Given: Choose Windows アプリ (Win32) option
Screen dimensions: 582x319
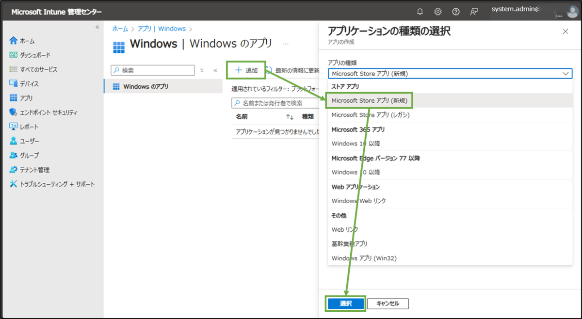Looking at the screenshot, I should point(451,258).
